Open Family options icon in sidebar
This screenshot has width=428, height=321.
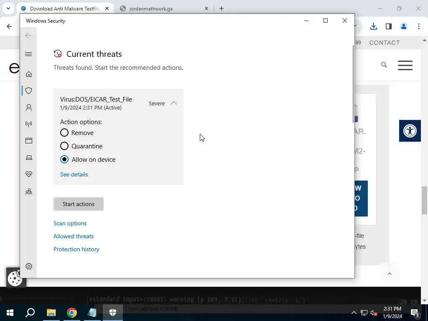(29, 191)
